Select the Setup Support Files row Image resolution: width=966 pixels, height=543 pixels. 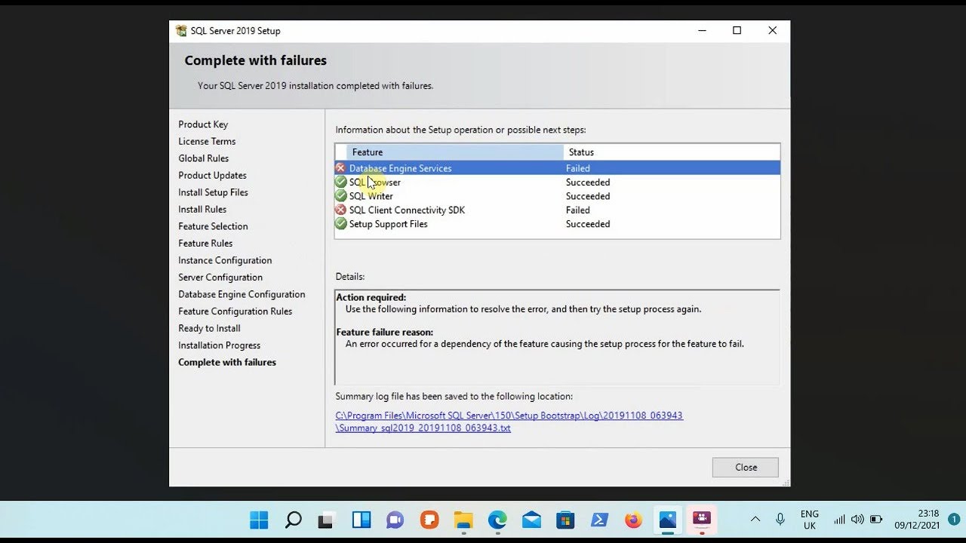558,224
